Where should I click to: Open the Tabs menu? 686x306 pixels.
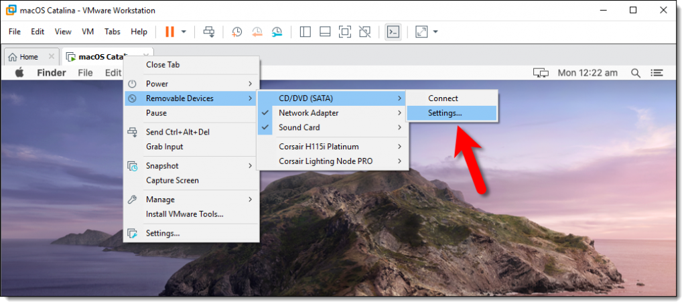[113, 31]
